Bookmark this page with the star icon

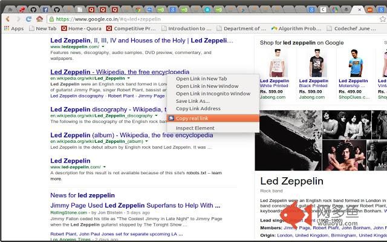click(x=382, y=19)
